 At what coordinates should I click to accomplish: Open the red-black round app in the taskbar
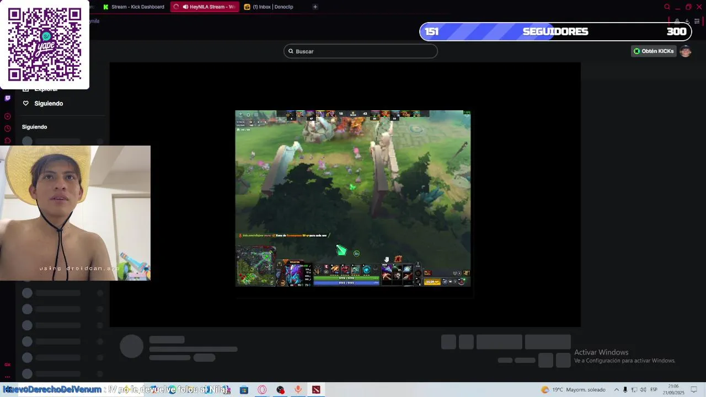[x=280, y=390]
